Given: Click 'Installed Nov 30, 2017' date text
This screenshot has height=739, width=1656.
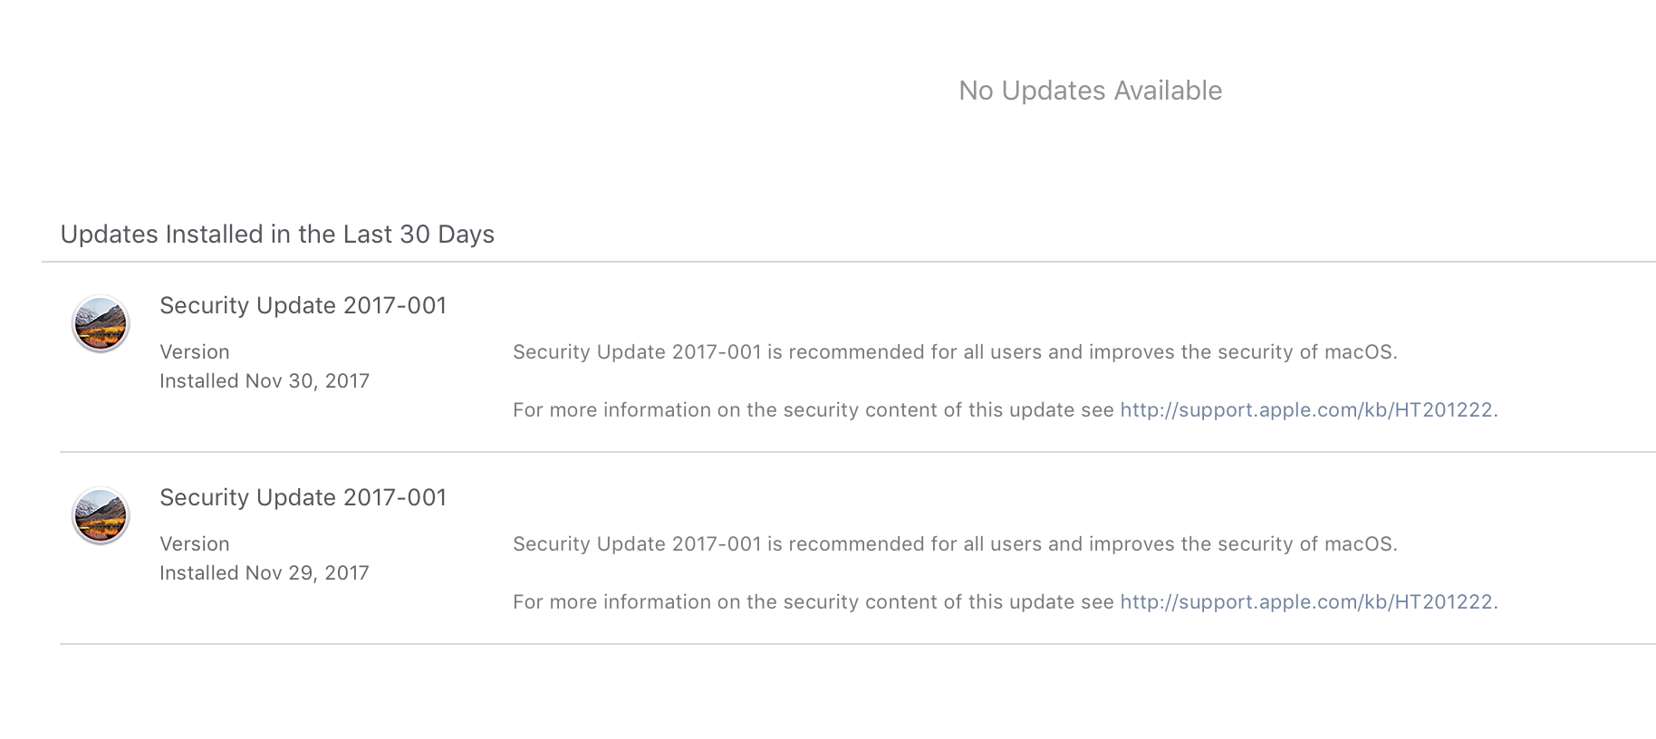Looking at the screenshot, I should (x=265, y=381).
